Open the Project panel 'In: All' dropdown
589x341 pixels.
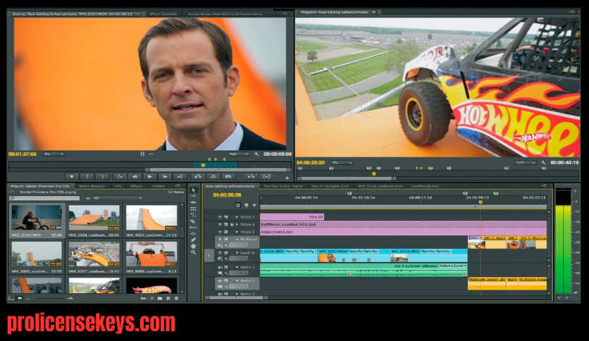(x=117, y=198)
